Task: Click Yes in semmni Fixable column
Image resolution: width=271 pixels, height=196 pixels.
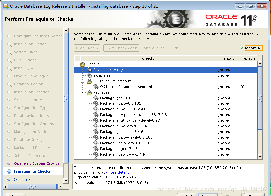Action: pos(244,87)
